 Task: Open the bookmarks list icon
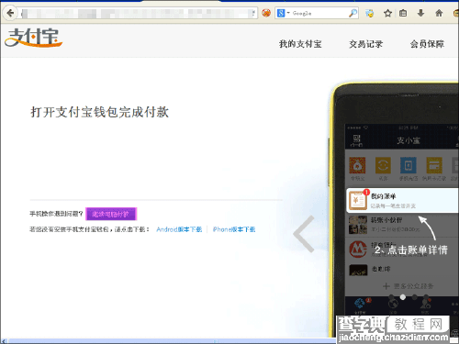point(403,13)
